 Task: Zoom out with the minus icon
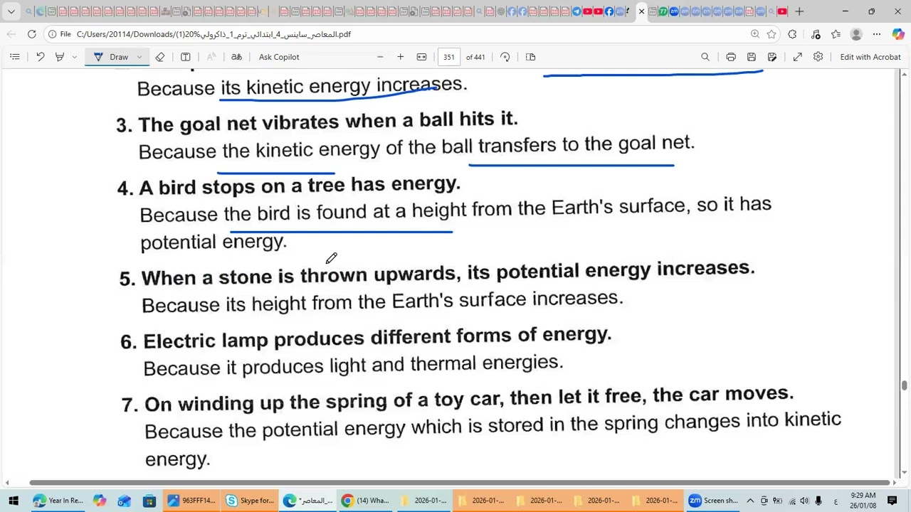click(x=380, y=57)
